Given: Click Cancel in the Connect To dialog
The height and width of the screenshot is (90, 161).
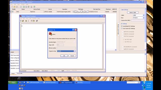Looking at the screenshot, I should (x=72, y=56).
